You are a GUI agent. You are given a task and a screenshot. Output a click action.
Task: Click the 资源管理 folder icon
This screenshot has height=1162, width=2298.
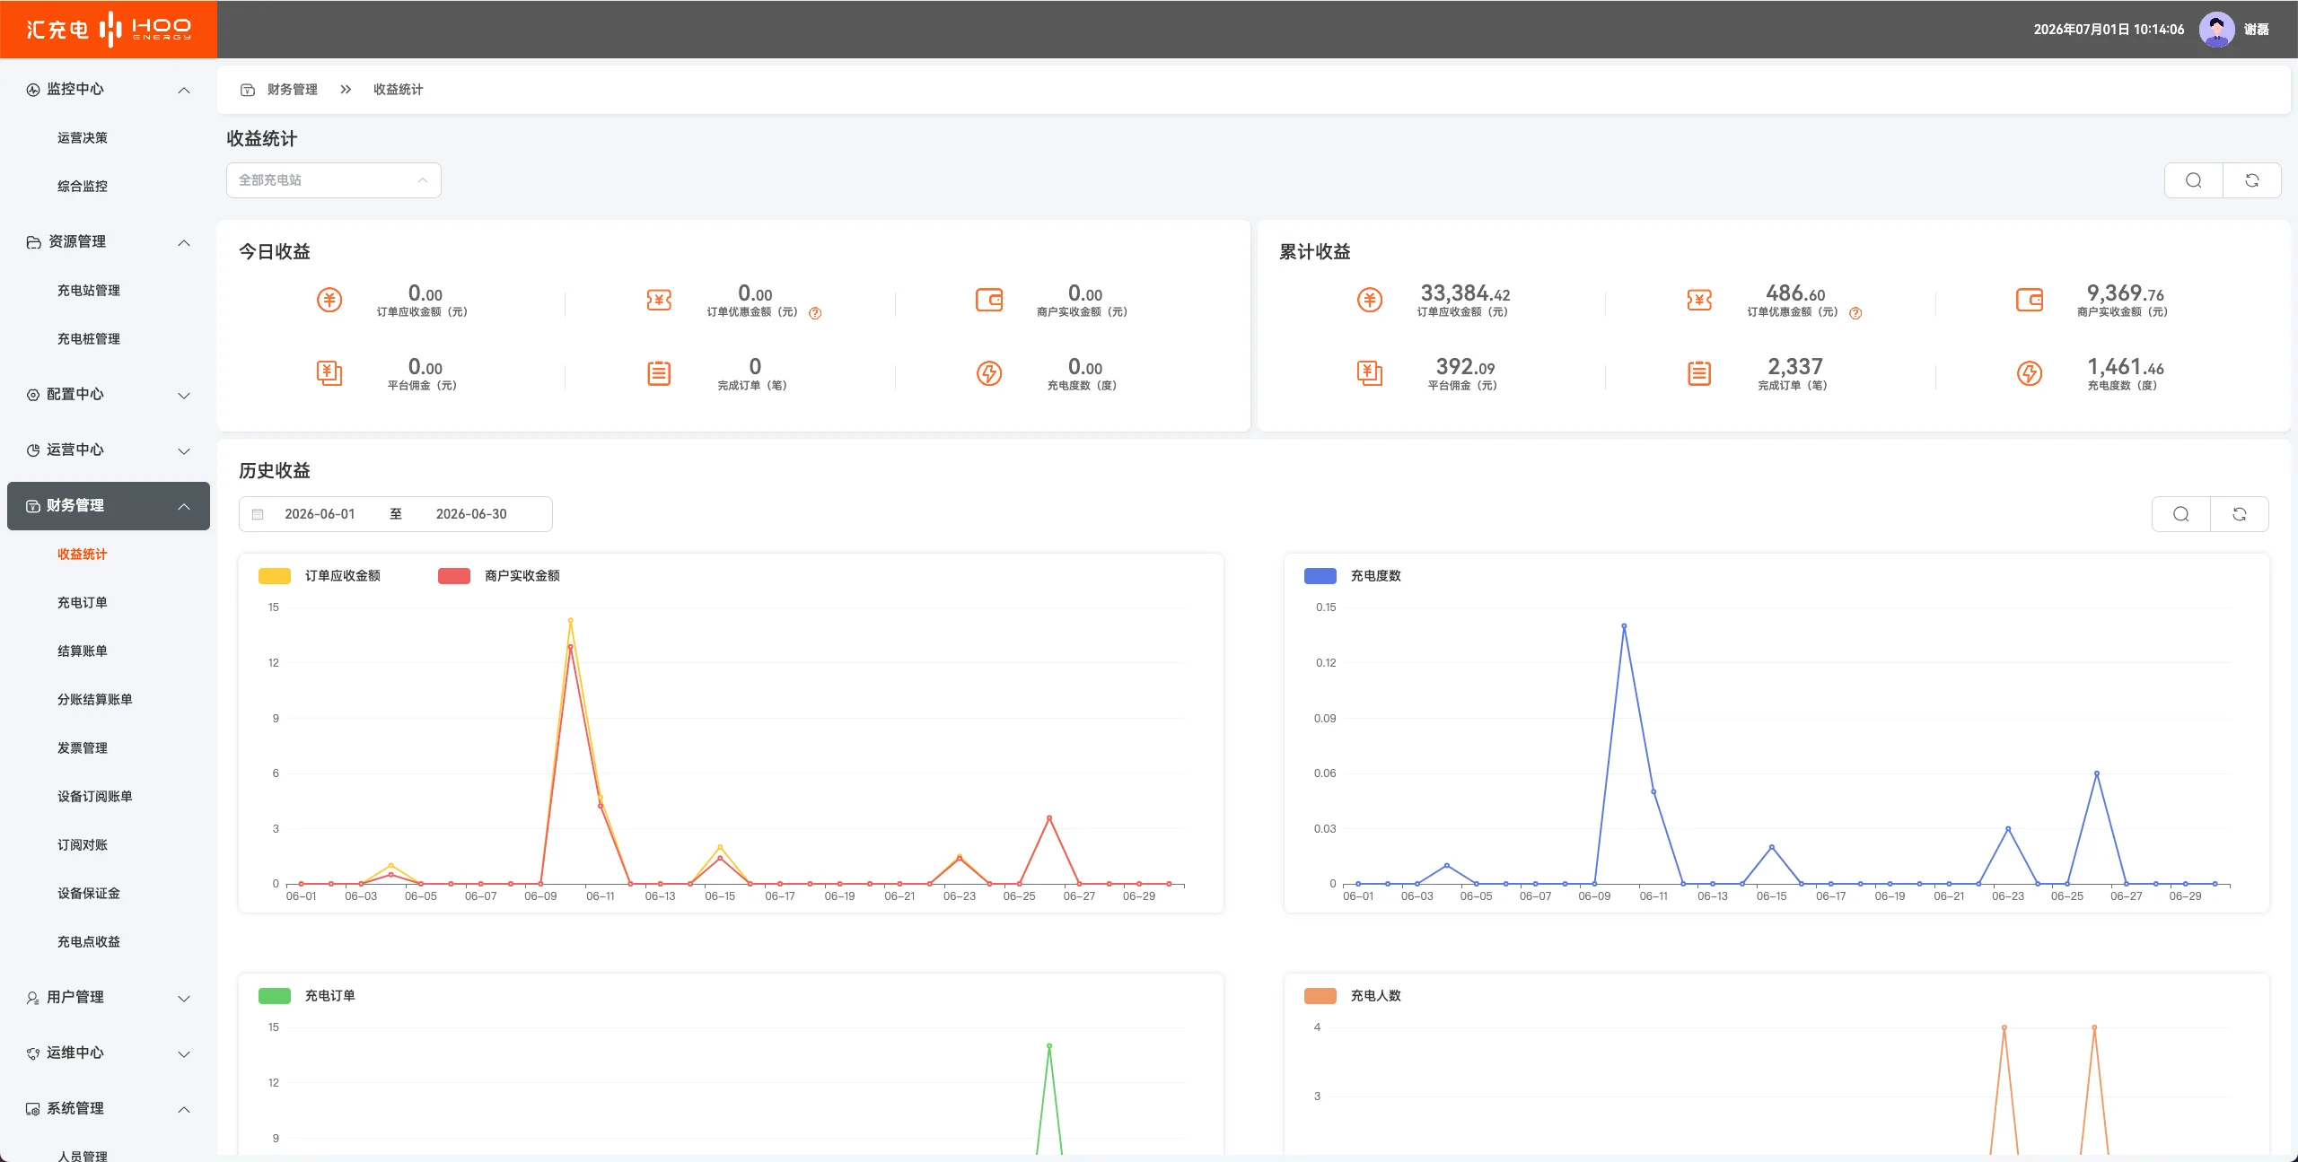(x=33, y=242)
